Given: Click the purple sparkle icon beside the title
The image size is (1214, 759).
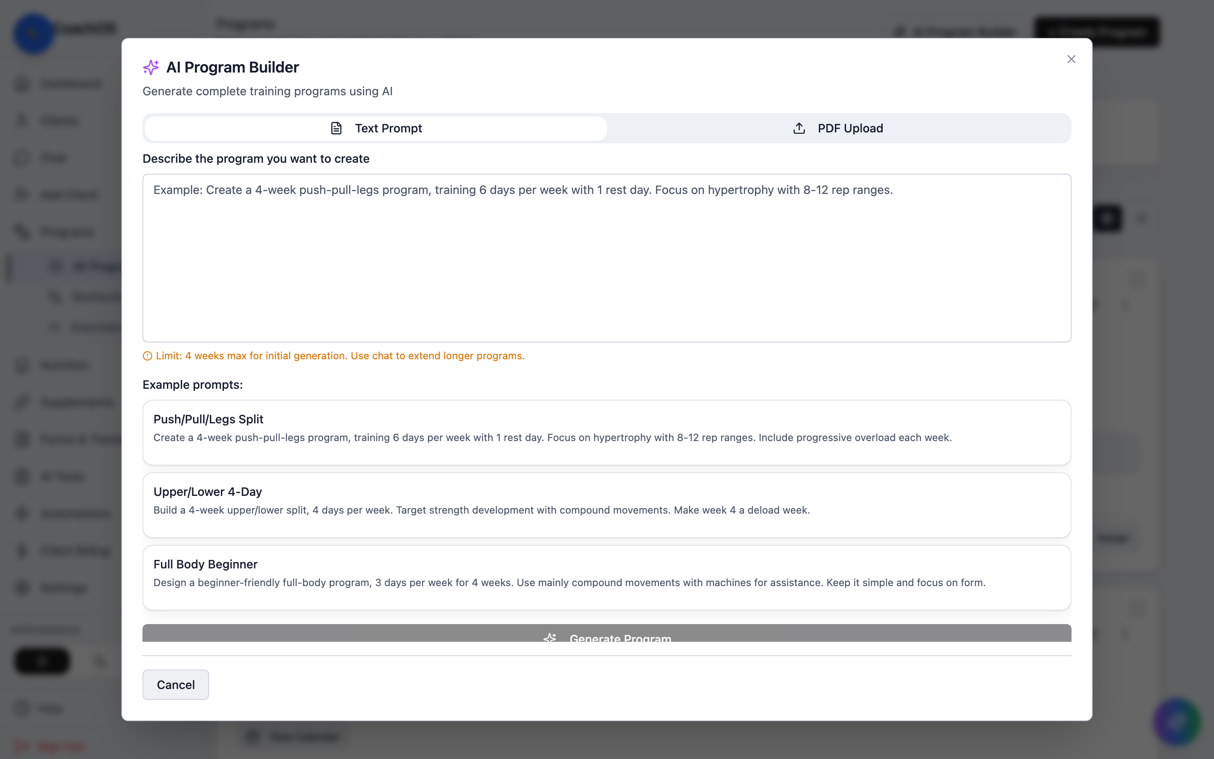Looking at the screenshot, I should (150, 67).
